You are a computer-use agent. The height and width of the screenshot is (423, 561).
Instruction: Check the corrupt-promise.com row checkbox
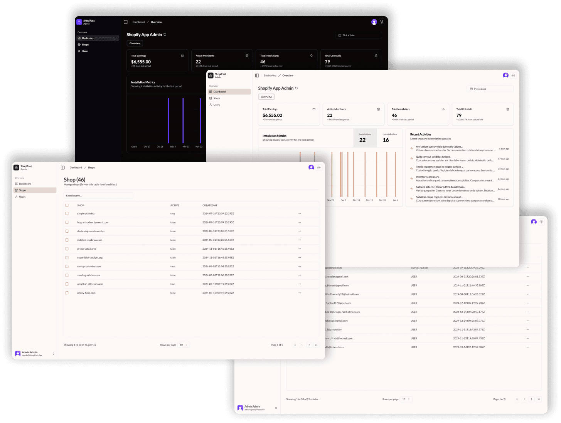pos(67,267)
